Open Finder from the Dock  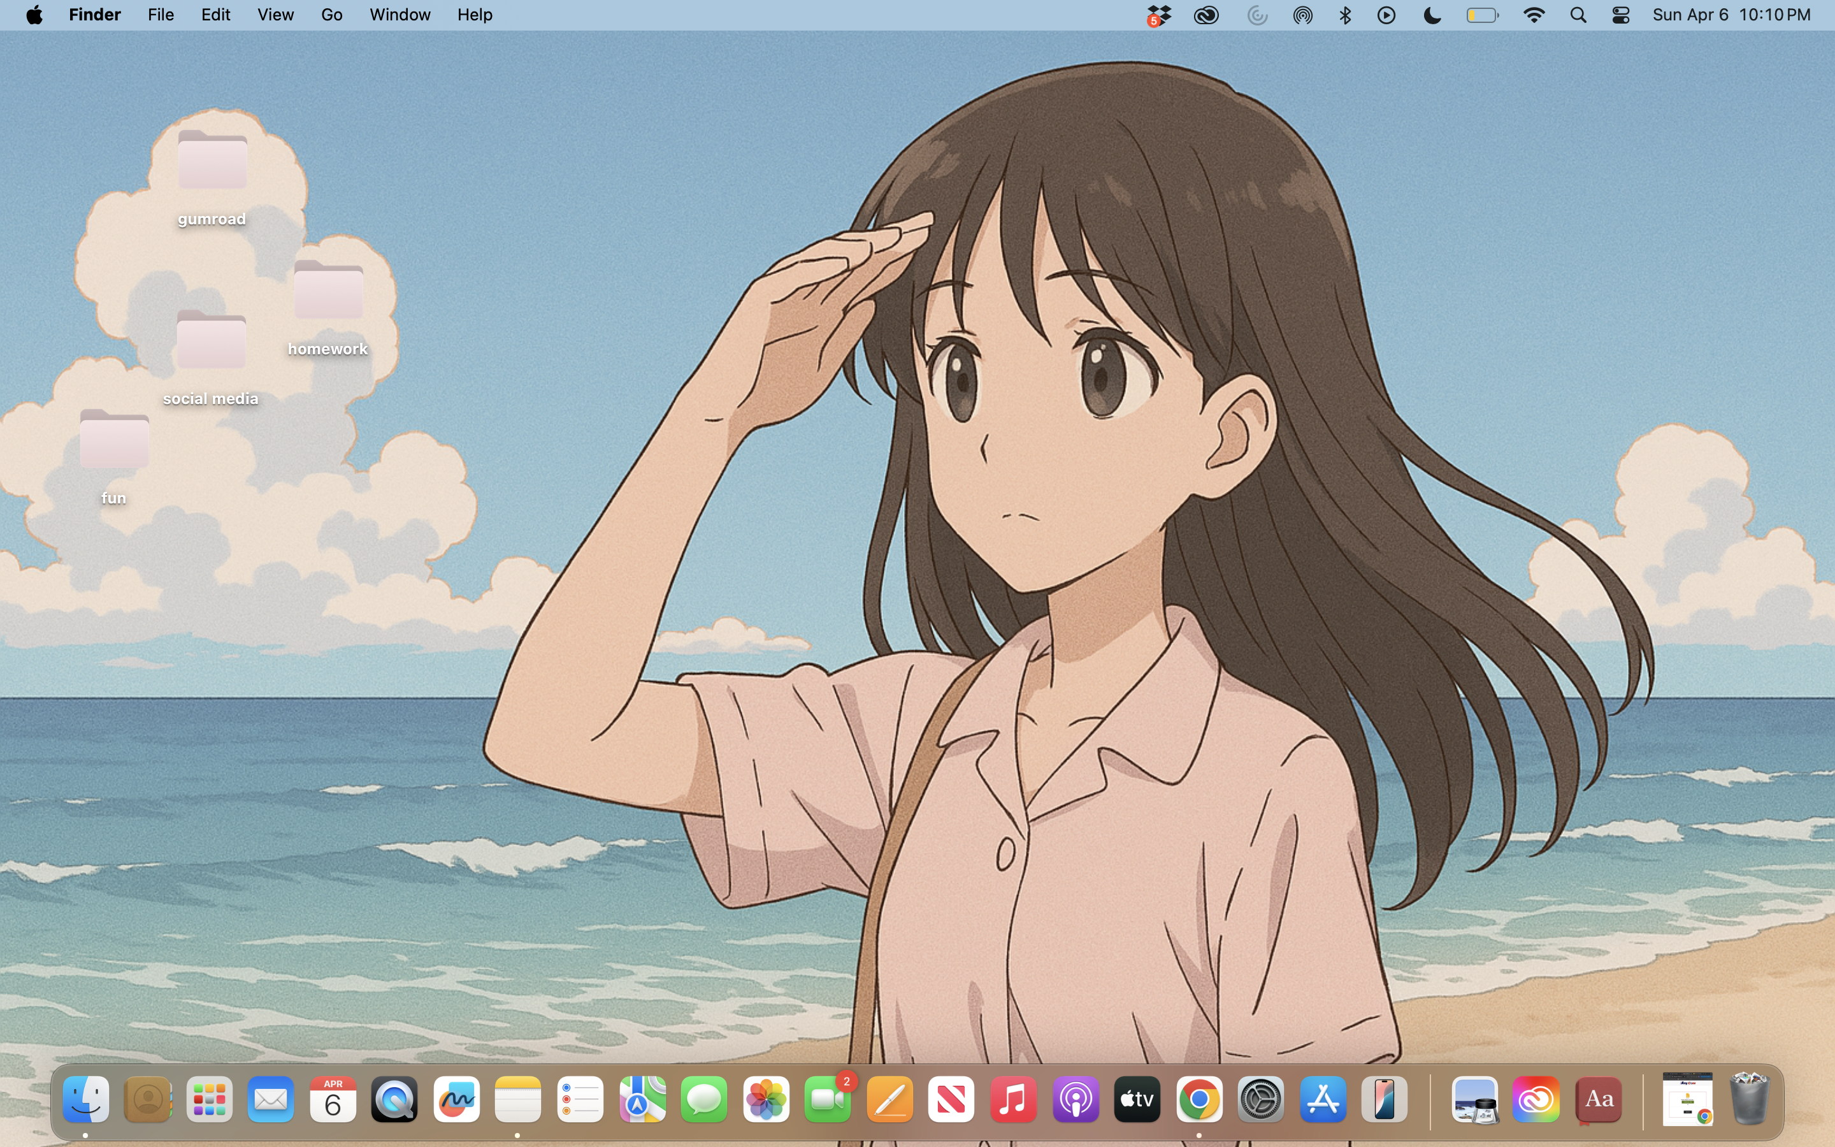(85, 1099)
